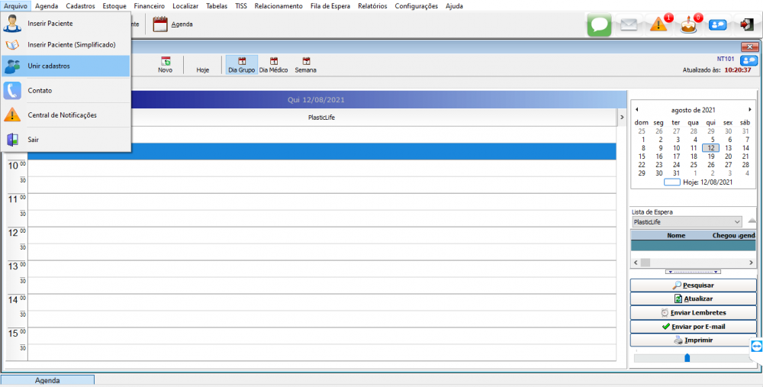763x387 pixels.
Task: Click the TeamViewer icon at right edge
Action: pos(756,347)
